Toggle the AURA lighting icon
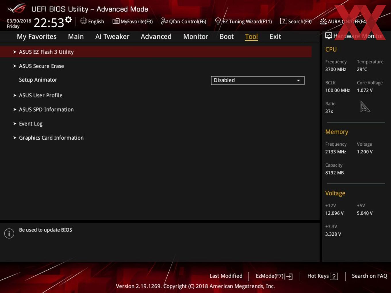The width and height of the screenshot is (391, 293). (x=323, y=21)
